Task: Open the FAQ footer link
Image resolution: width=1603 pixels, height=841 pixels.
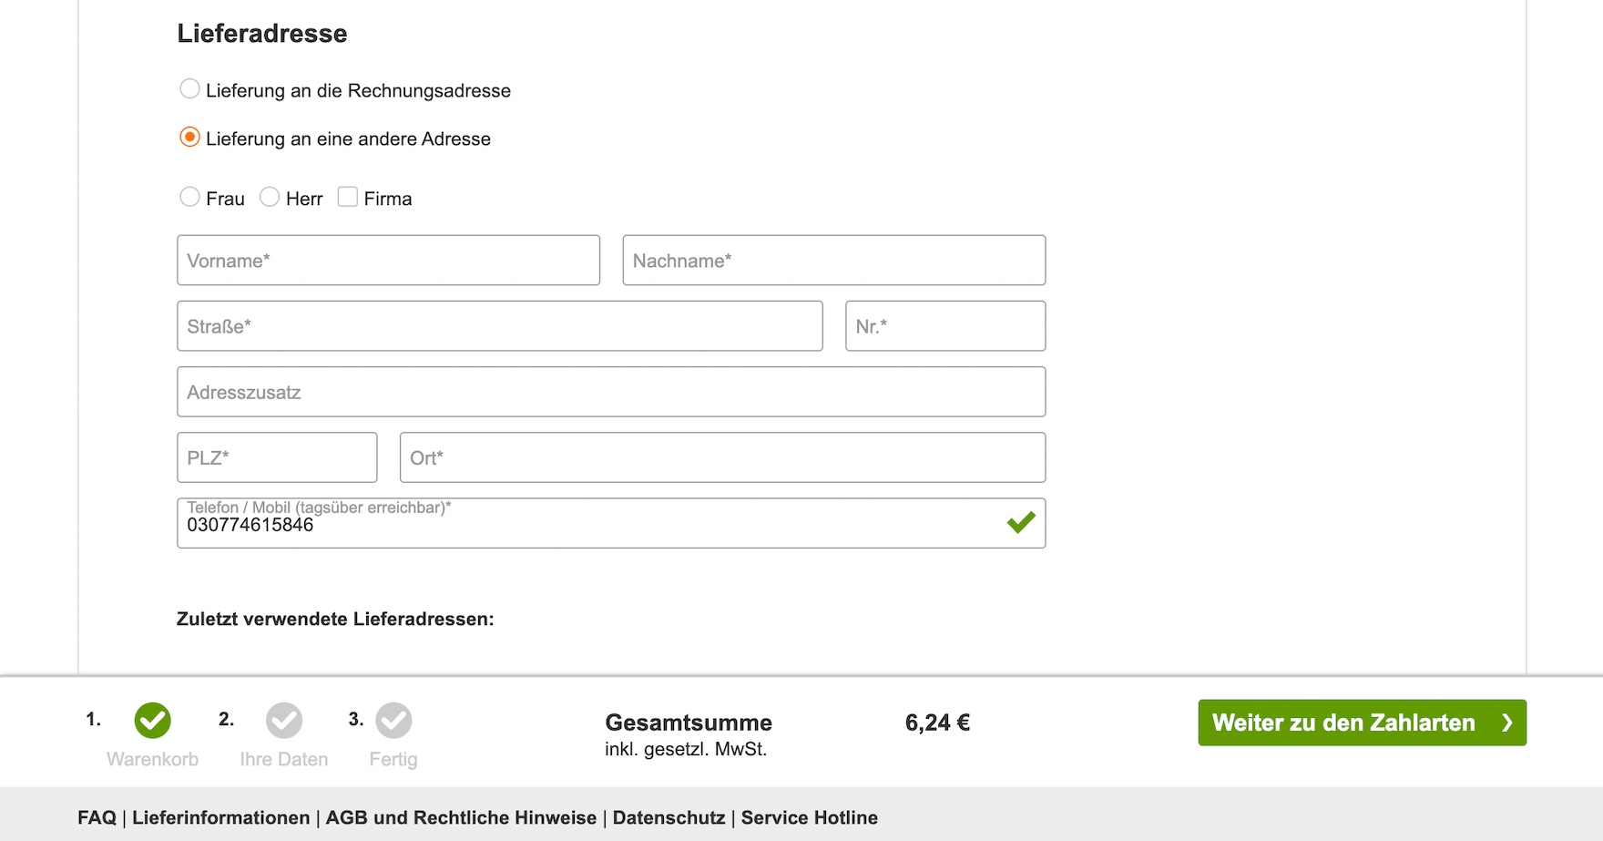Action: click(97, 817)
